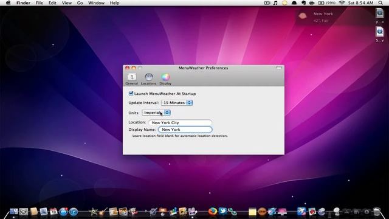
Task: Open the Units Imperial dropdown
Action: pos(156,113)
